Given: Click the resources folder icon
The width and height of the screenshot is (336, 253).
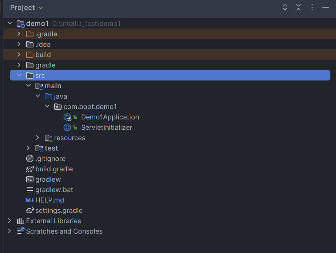Looking at the screenshot, I should pyautogui.click(x=49, y=138).
